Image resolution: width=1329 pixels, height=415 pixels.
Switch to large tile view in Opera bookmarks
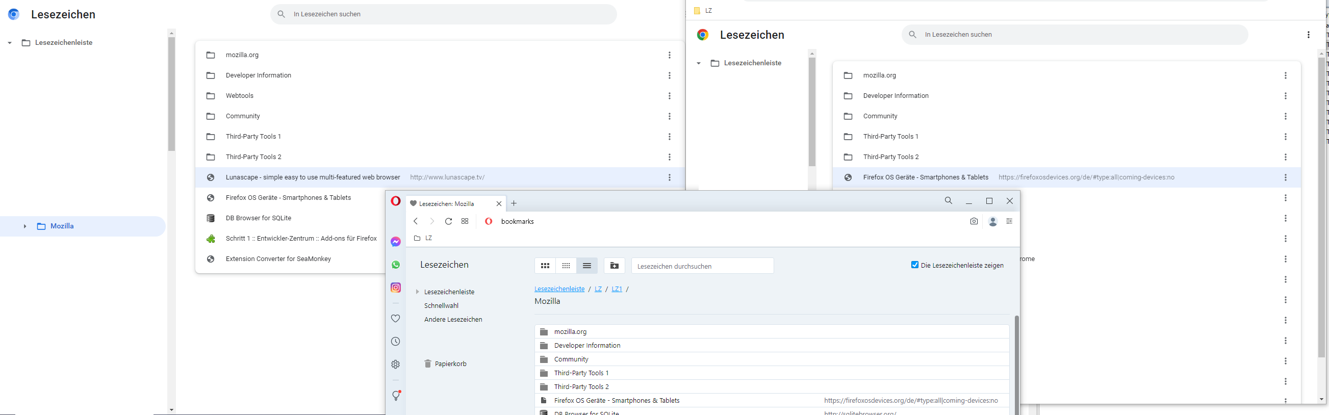pyautogui.click(x=545, y=266)
